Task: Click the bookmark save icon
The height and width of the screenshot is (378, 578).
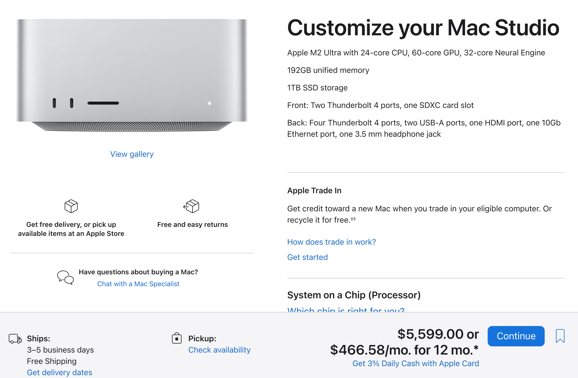Action: pyautogui.click(x=560, y=336)
